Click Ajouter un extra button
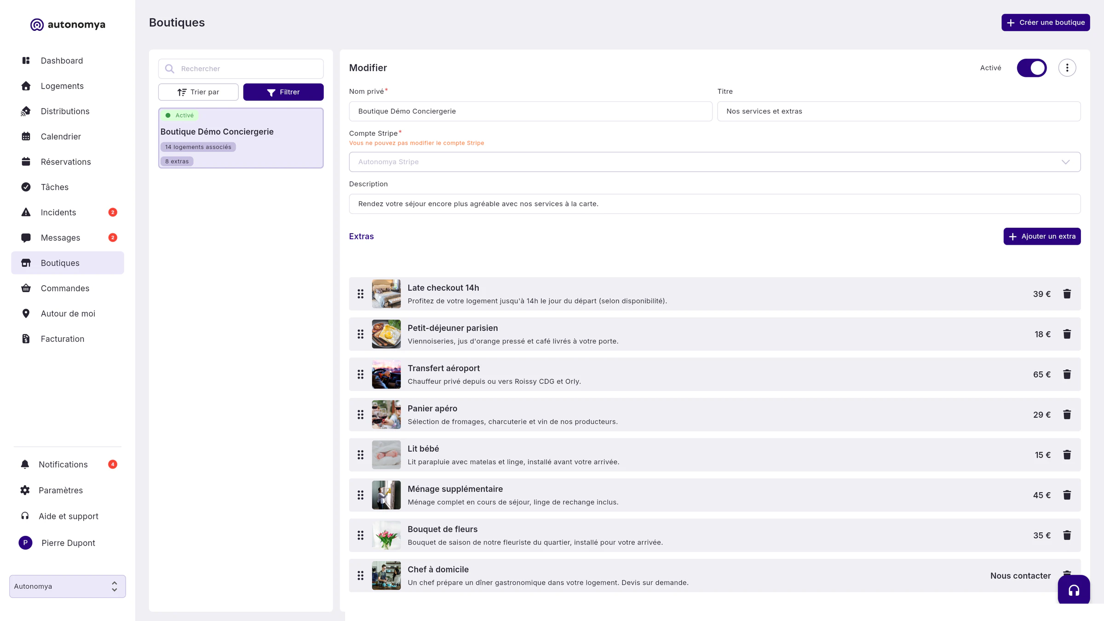The width and height of the screenshot is (1104, 621). point(1042,236)
